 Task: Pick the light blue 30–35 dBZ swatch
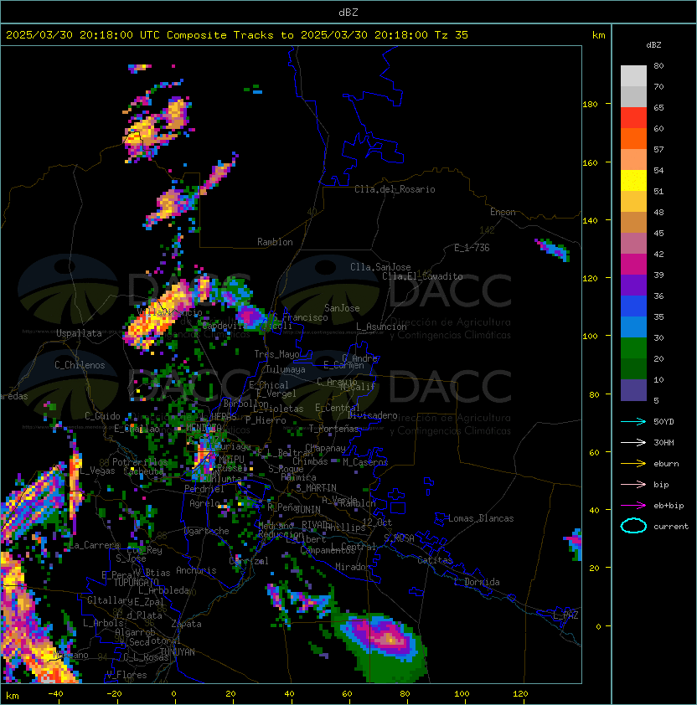click(x=633, y=327)
